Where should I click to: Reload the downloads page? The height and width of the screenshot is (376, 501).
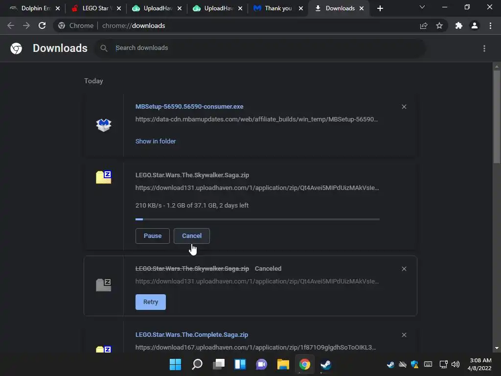click(x=42, y=25)
